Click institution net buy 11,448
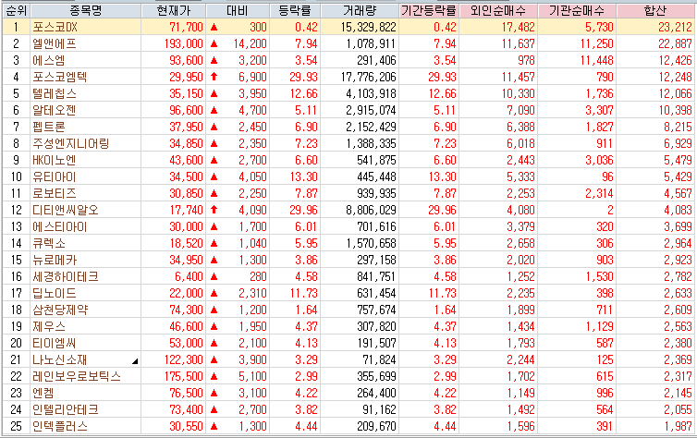This screenshot has height=438, width=697. 597,60
